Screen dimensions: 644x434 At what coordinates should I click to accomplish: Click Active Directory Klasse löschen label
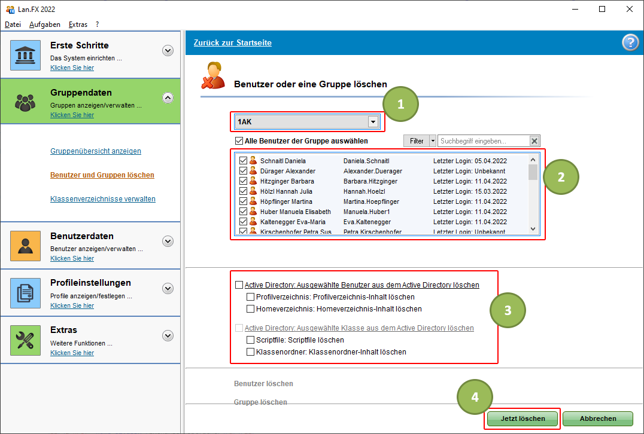click(359, 328)
